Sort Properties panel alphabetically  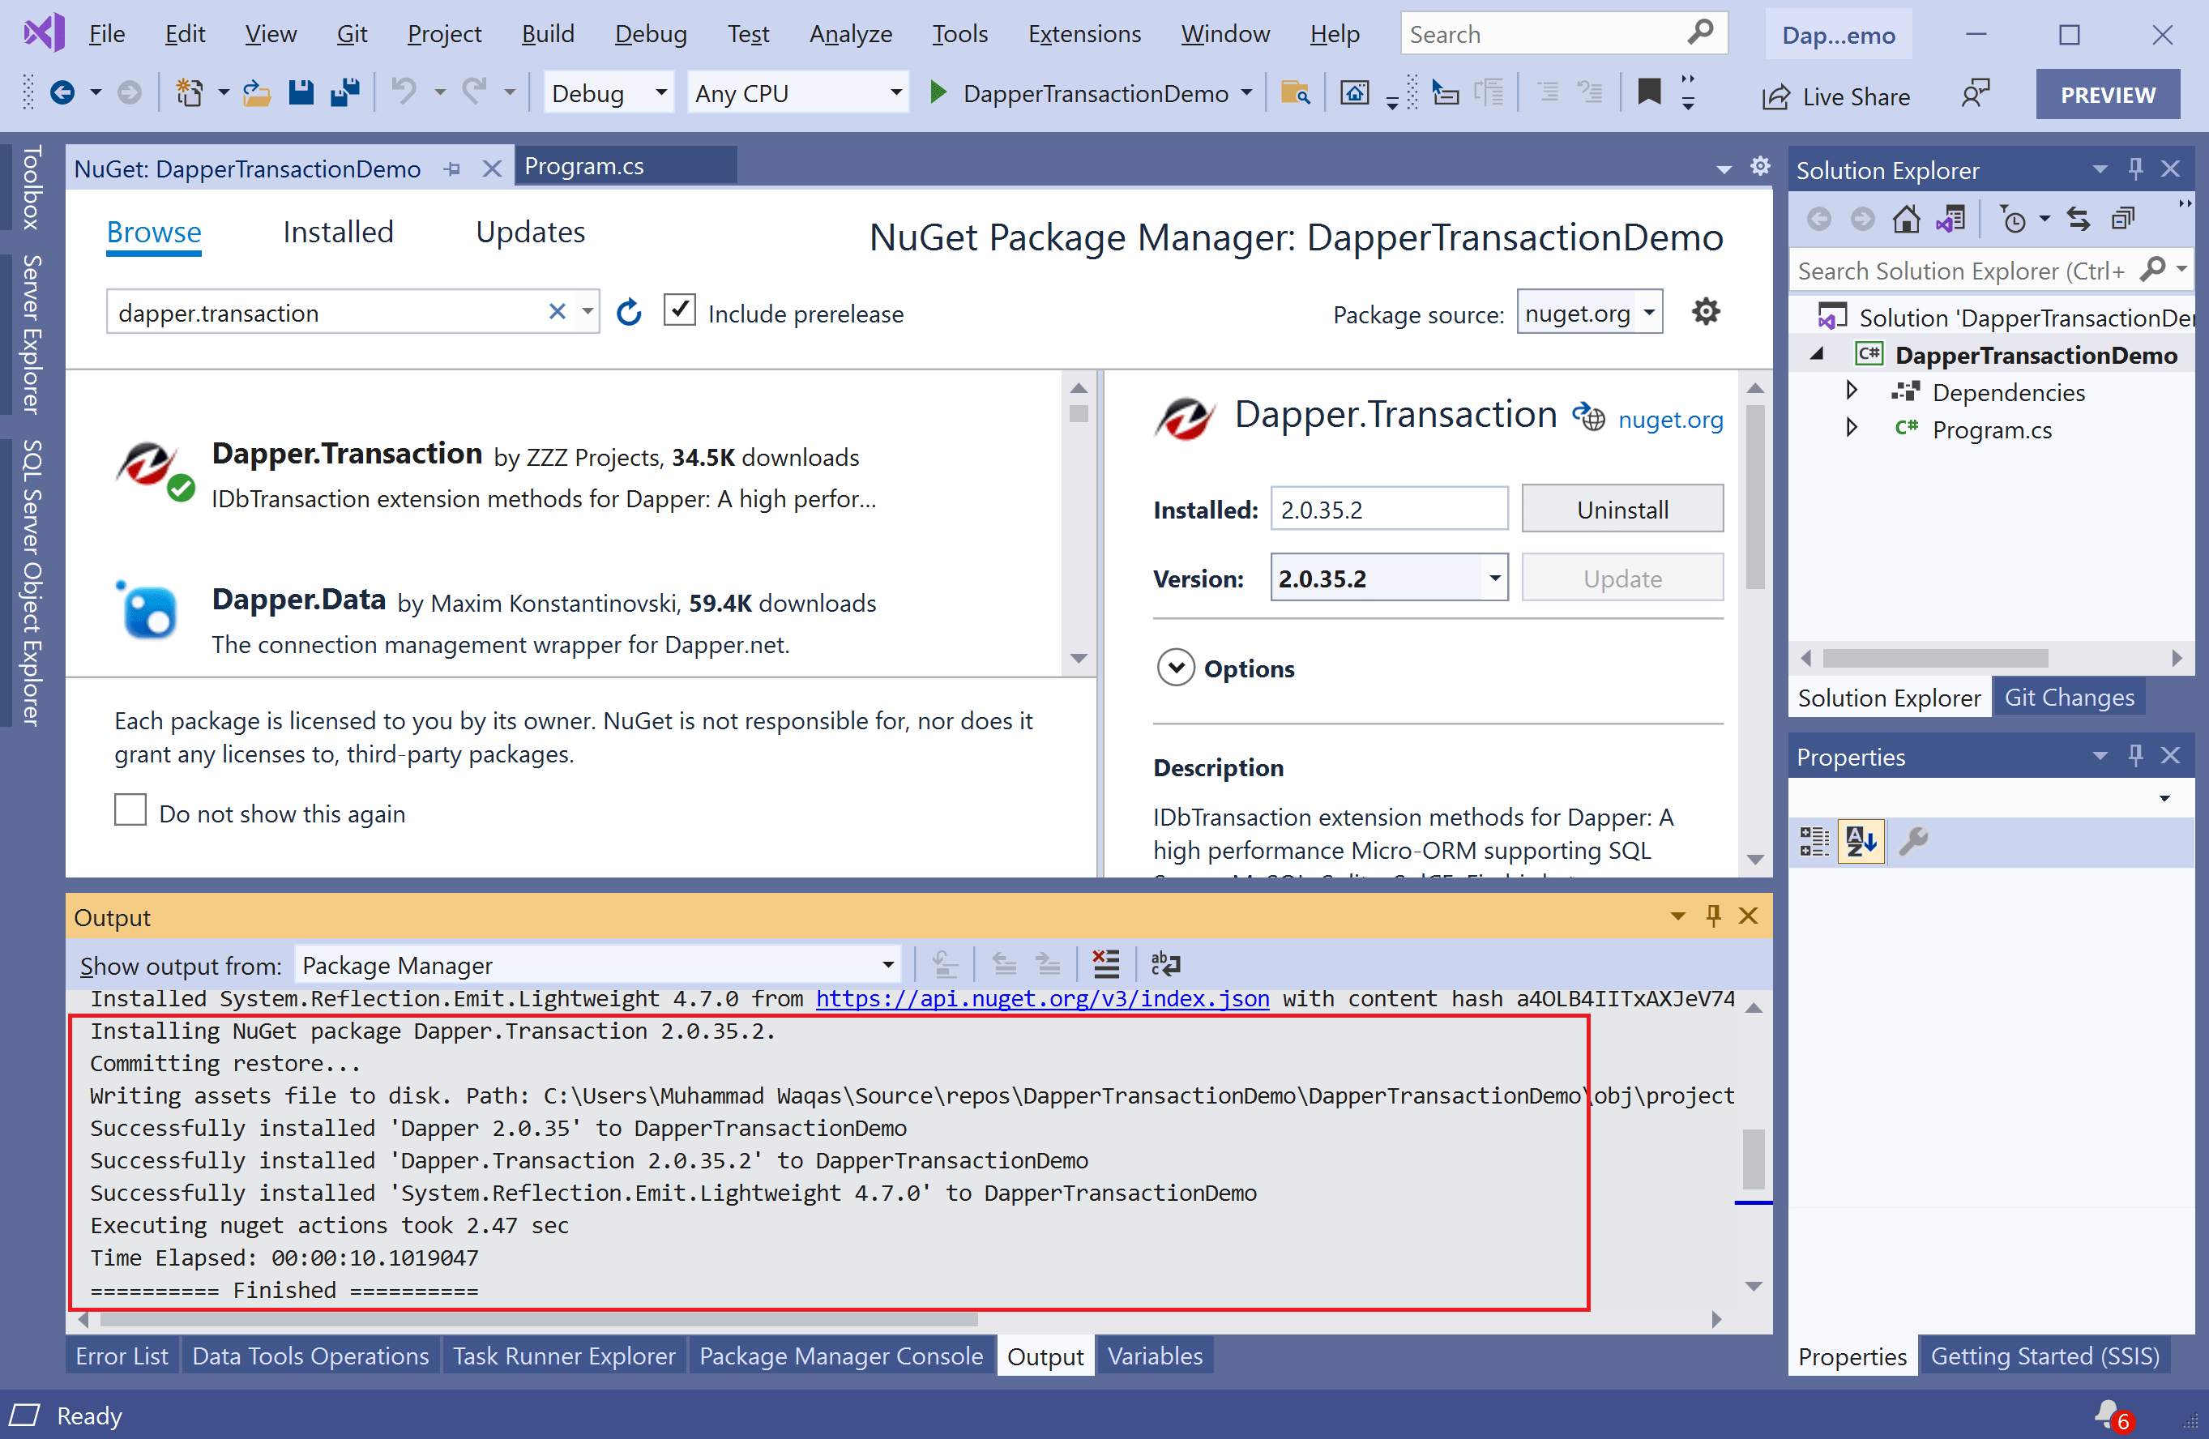(x=1861, y=842)
